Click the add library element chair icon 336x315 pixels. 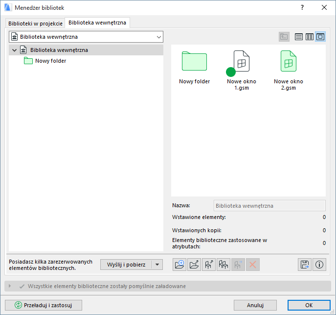click(x=209, y=265)
